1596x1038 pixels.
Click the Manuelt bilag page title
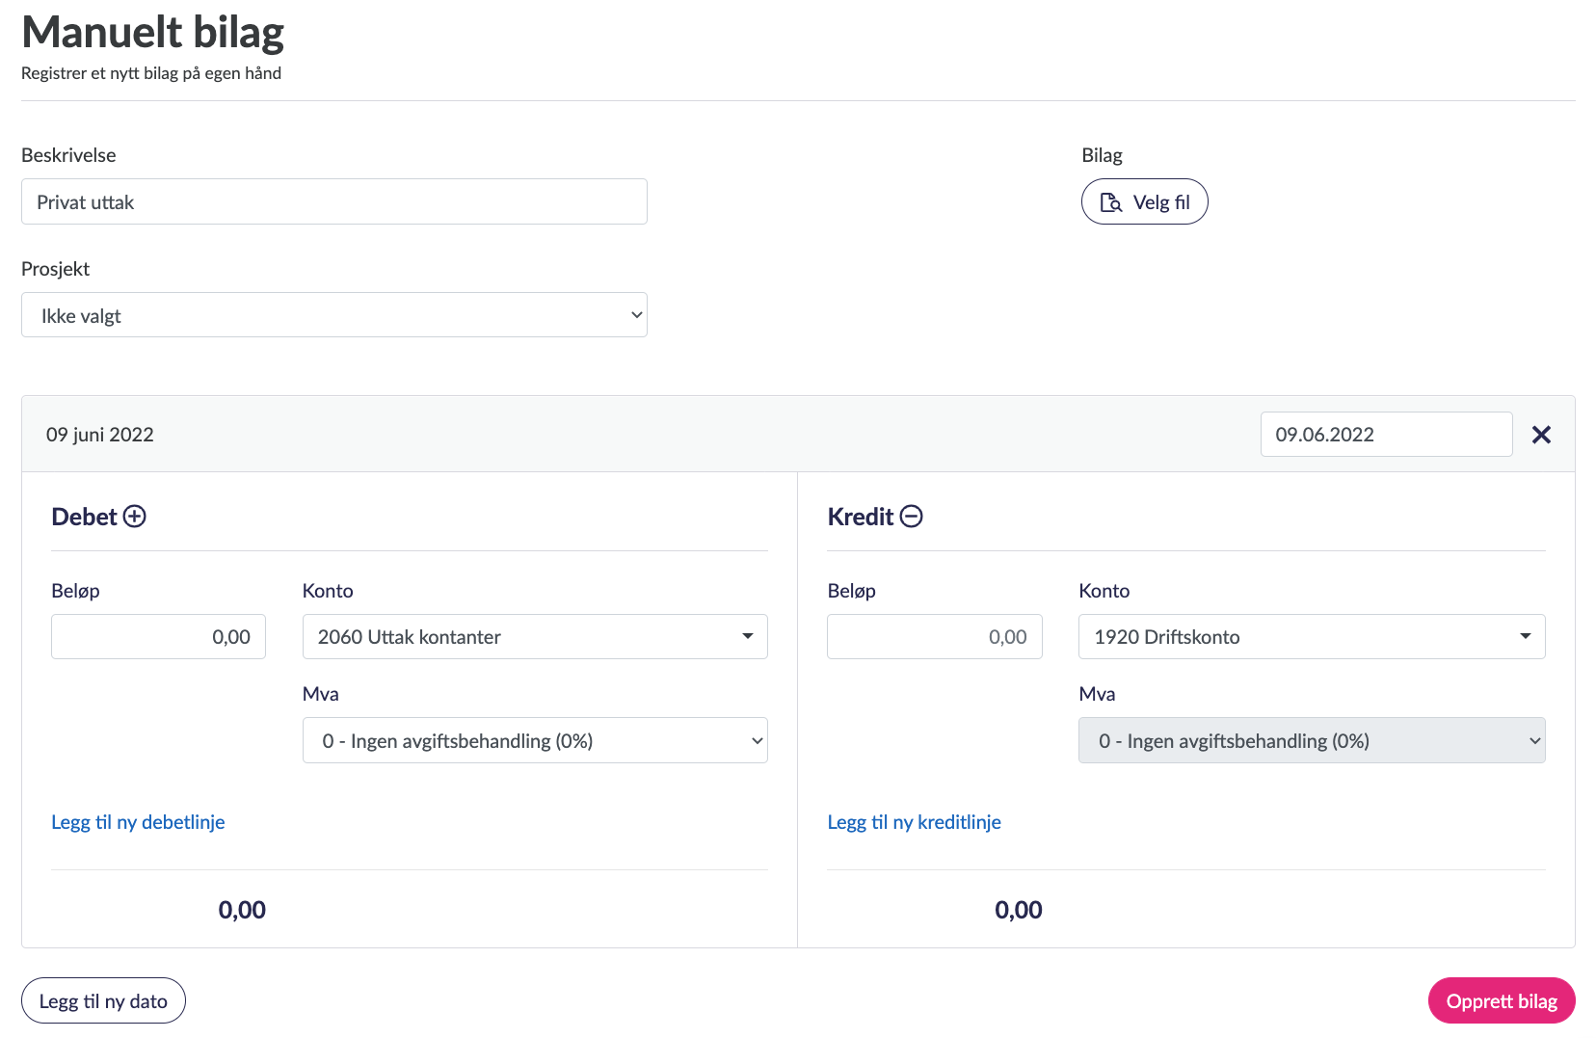153,32
